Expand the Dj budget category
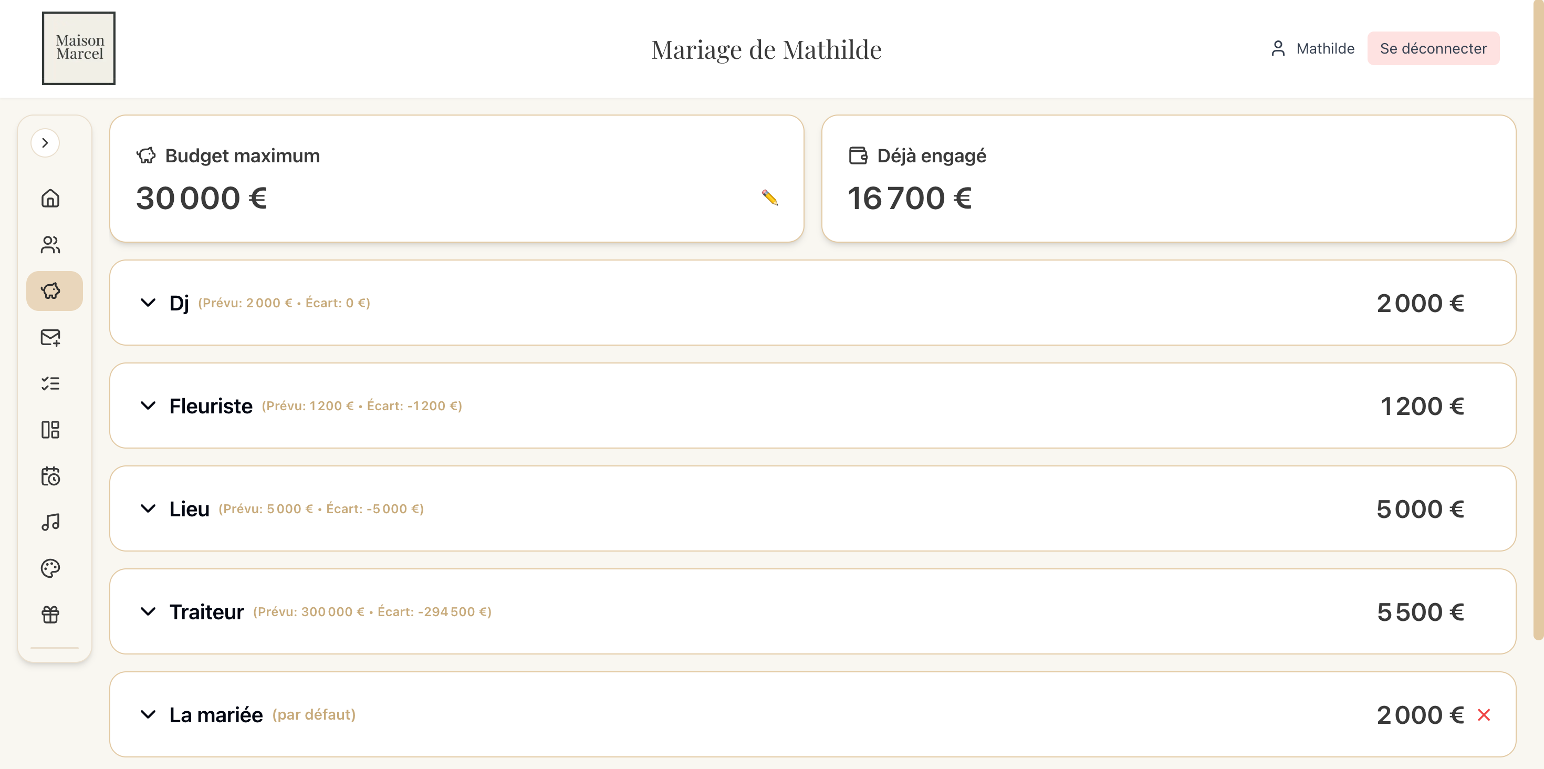The image size is (1544, 769). coord(148,303)
